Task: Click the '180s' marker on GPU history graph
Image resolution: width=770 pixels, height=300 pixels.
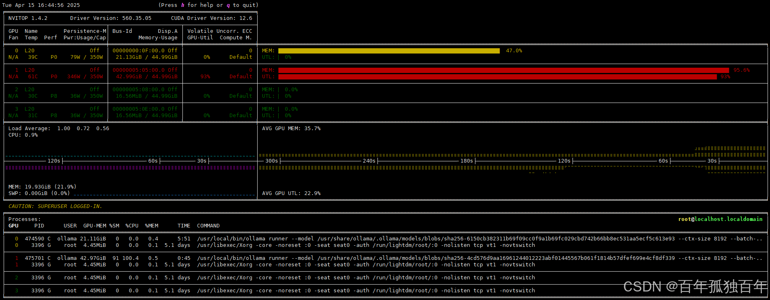Action: 467,161
